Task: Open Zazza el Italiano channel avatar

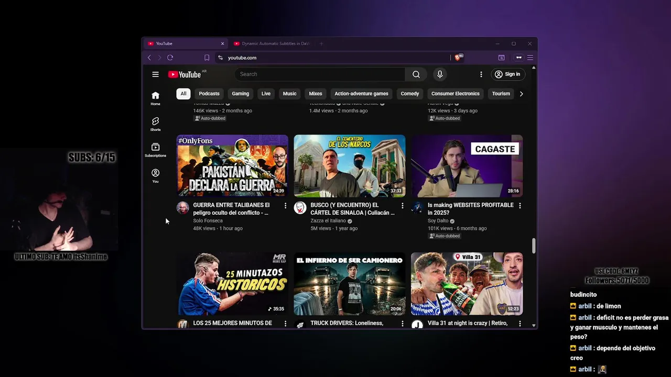Action: click(300, 208)
